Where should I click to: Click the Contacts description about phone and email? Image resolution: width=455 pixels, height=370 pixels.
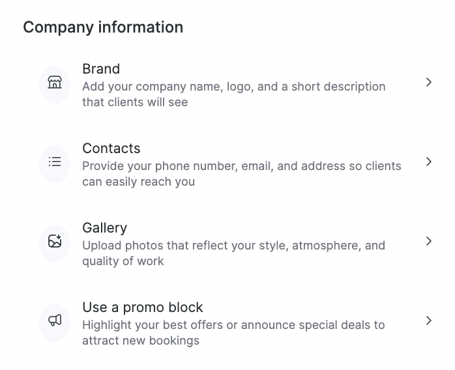tap(241, 166)
